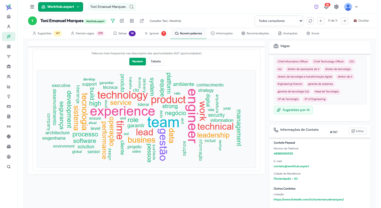Viewport: 381px width, 208px height.
Task: Go to the previous candidate arrow
Action: [321, 21]
